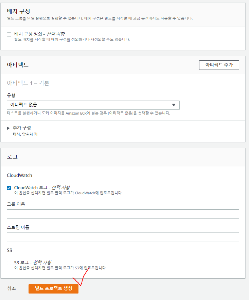Select the 배치 구성 section header
The width and height of the screenshot is (249, 300).
[19, 11]
